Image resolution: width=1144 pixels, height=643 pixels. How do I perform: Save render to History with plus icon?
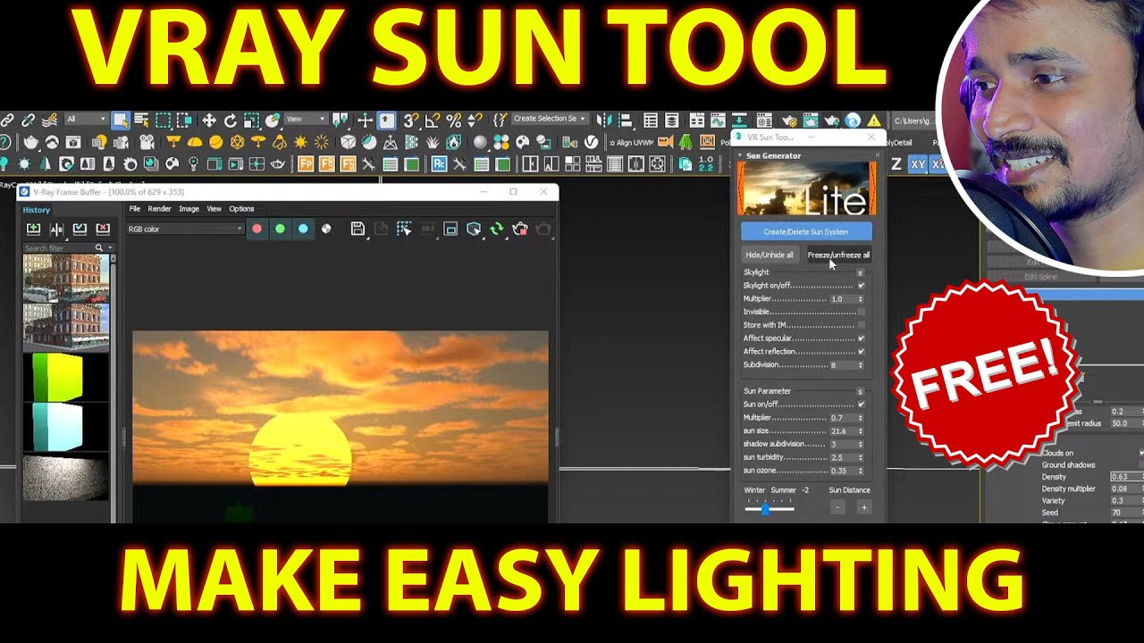point(33,230)
